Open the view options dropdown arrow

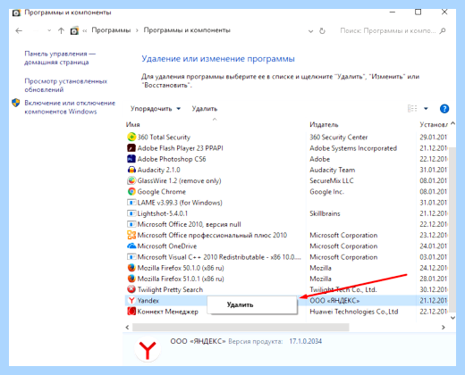(x=426, y=109)
